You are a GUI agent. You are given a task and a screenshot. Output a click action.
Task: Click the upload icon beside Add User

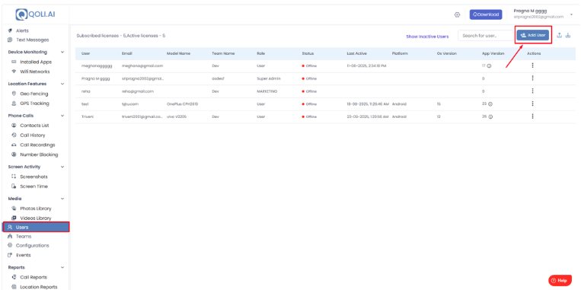[x=560, y=35]
